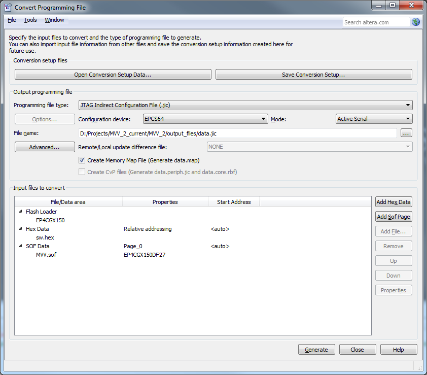The width and height of the screenshot is (427, 375).
Task: Click the Add Hex Data button
Action: coord(394,202)
